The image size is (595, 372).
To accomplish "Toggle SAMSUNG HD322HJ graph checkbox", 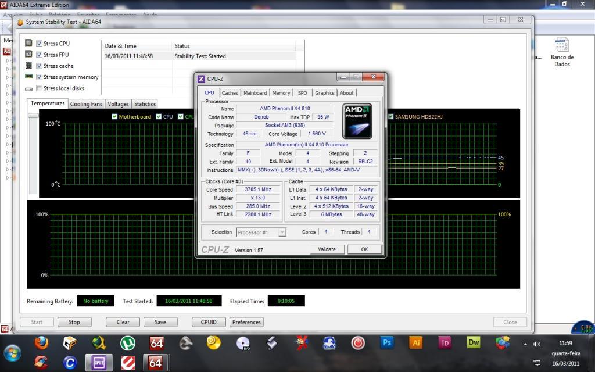I will pyautogui.click(x=391, y=116).
